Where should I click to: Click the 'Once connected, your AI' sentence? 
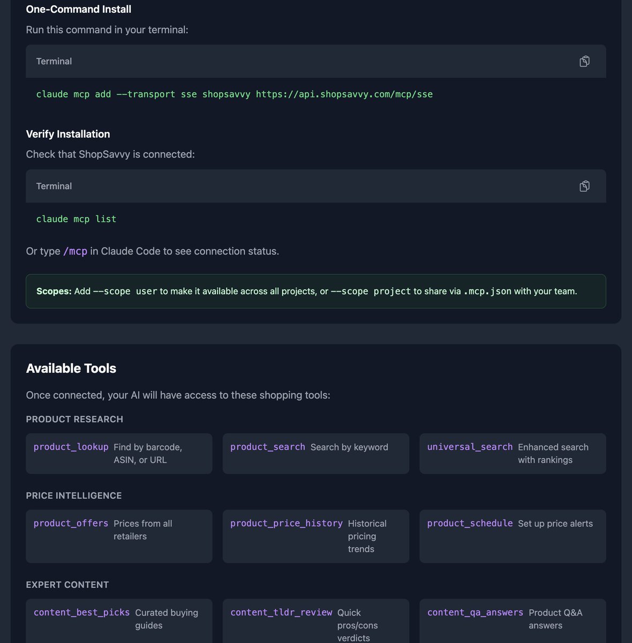pos(178,395)
